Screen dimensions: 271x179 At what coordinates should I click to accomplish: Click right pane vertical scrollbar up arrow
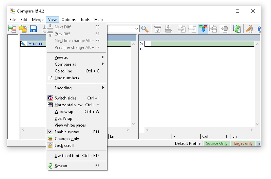coord(257,44)
